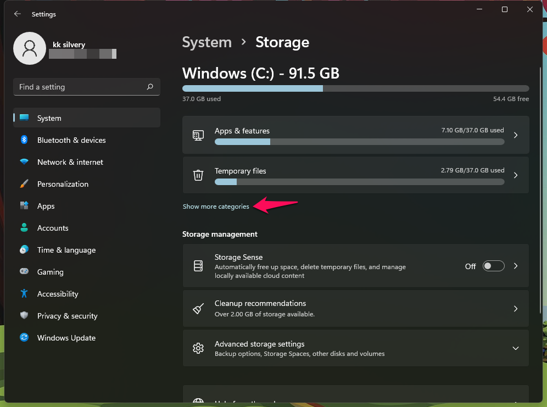Click the Temporary files trash icon
The height and width of the screenshot is (407, 547).
[x=198, y=175]
